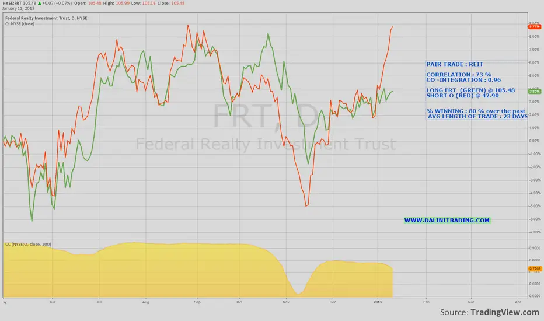
Task: Click the Close: 105.48 value
Action: click(x=171, y=3)
